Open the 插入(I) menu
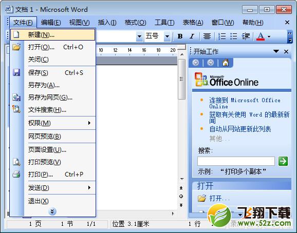This screenshot has height=233, width=297. click(107, 23)
